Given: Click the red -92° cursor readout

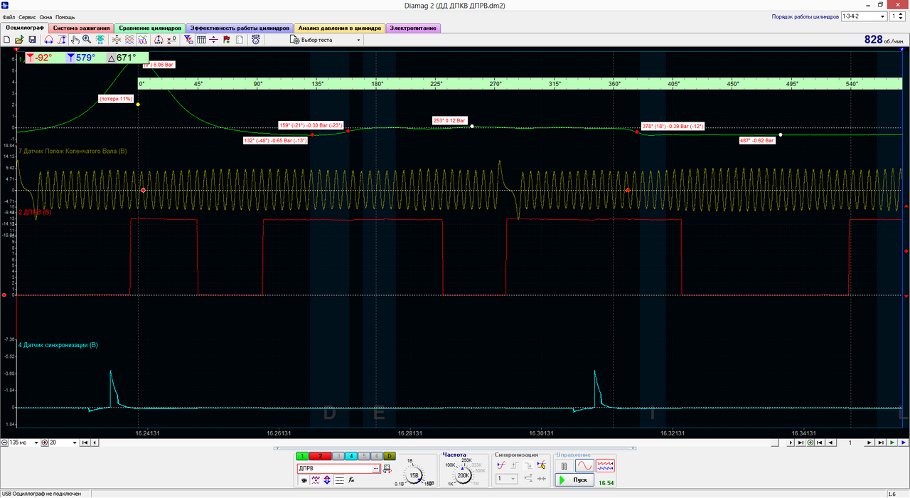Looking at the screenshot, I should (41, 58).
